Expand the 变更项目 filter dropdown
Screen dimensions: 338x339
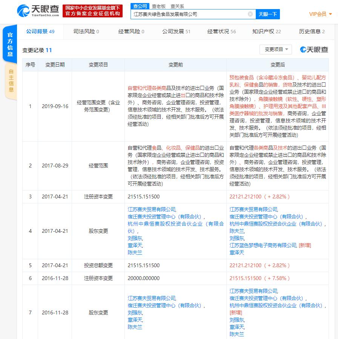coord(276,50)
